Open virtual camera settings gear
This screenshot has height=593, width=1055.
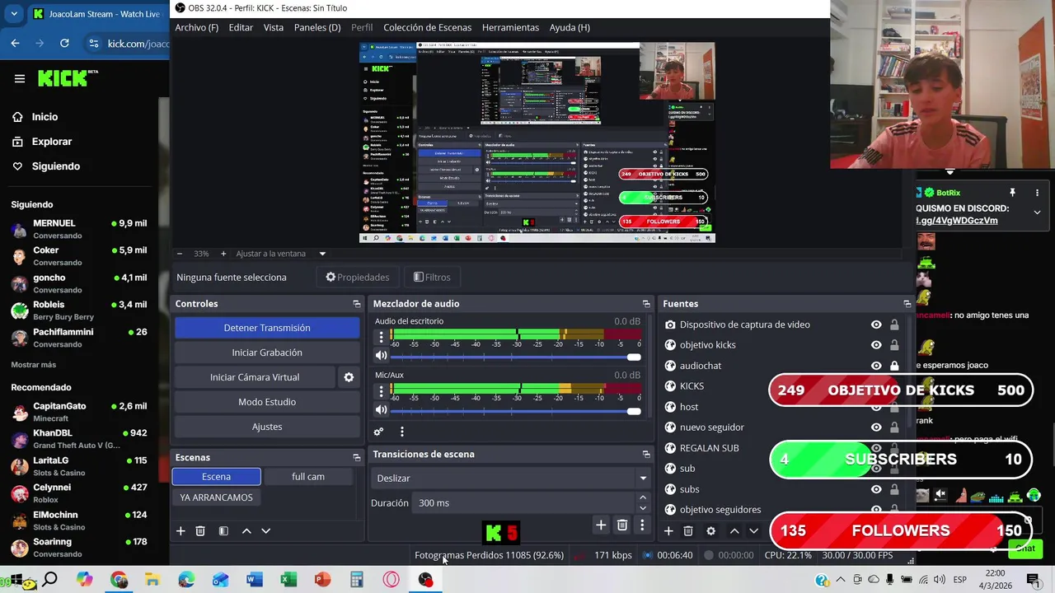coord(349,377)
